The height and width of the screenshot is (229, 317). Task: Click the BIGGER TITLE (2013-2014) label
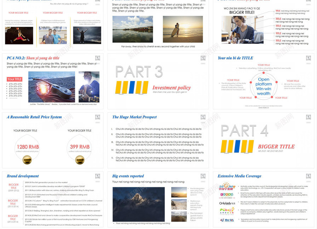(13, 204)
